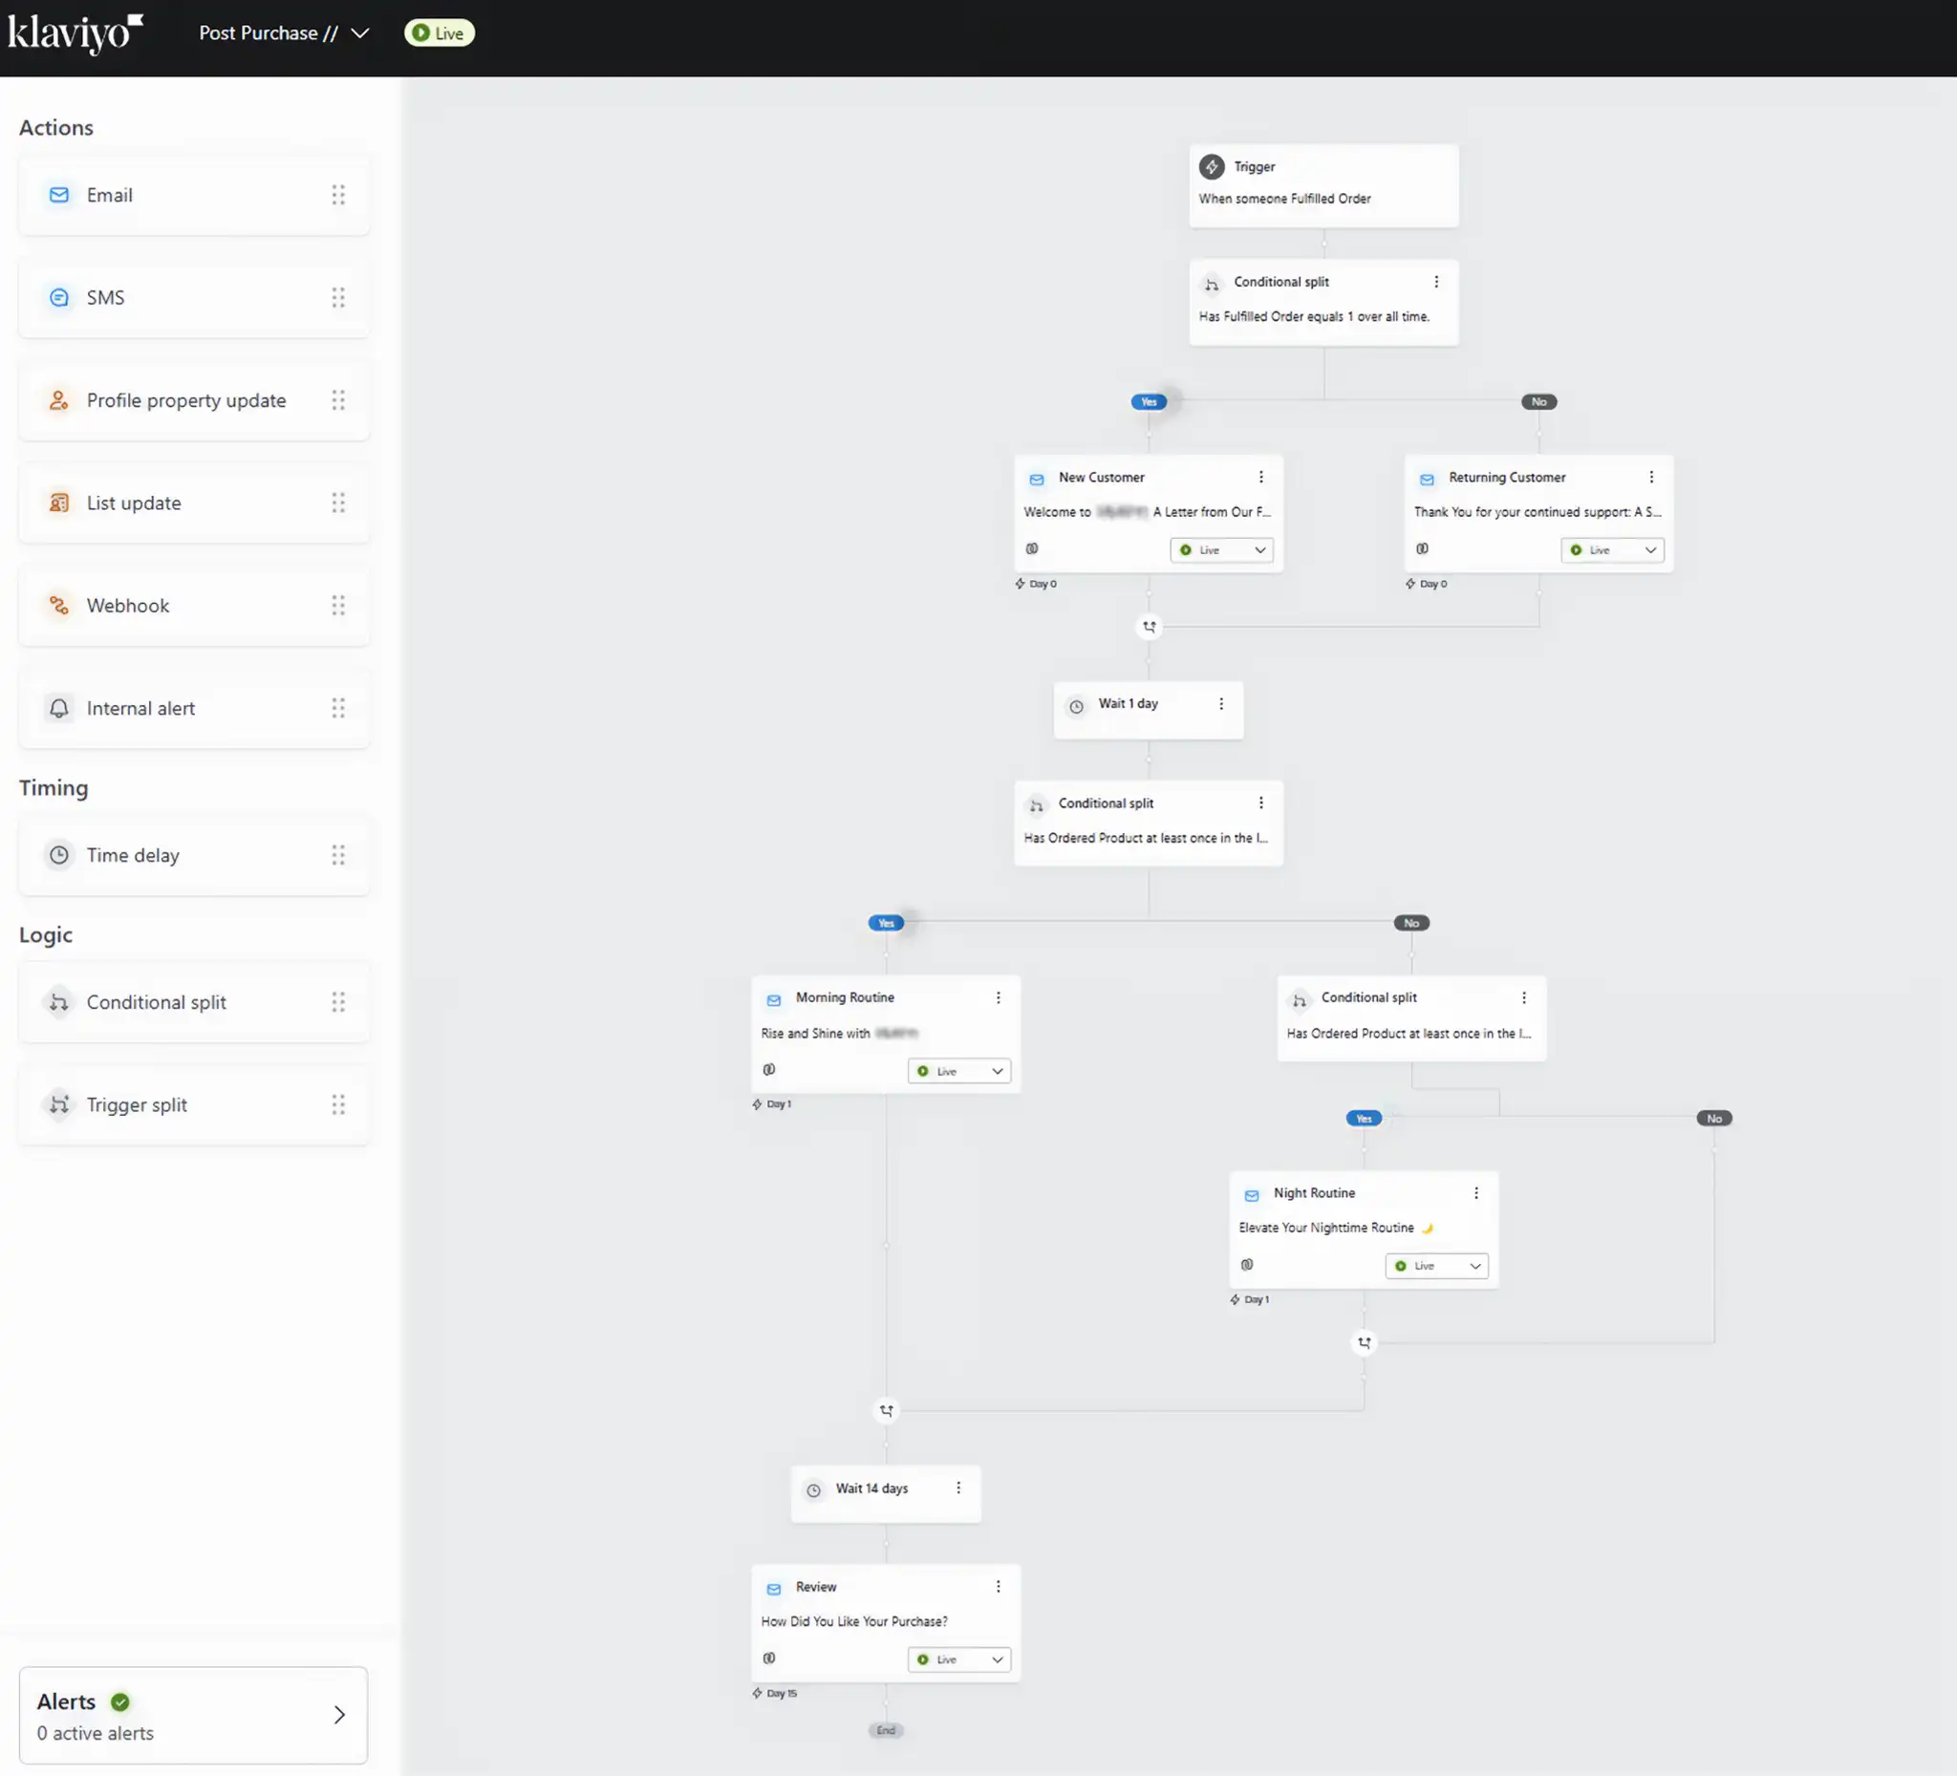
Task: Open the Alerts panel with 0 active alerts
Action: (x=193, y=1715)
